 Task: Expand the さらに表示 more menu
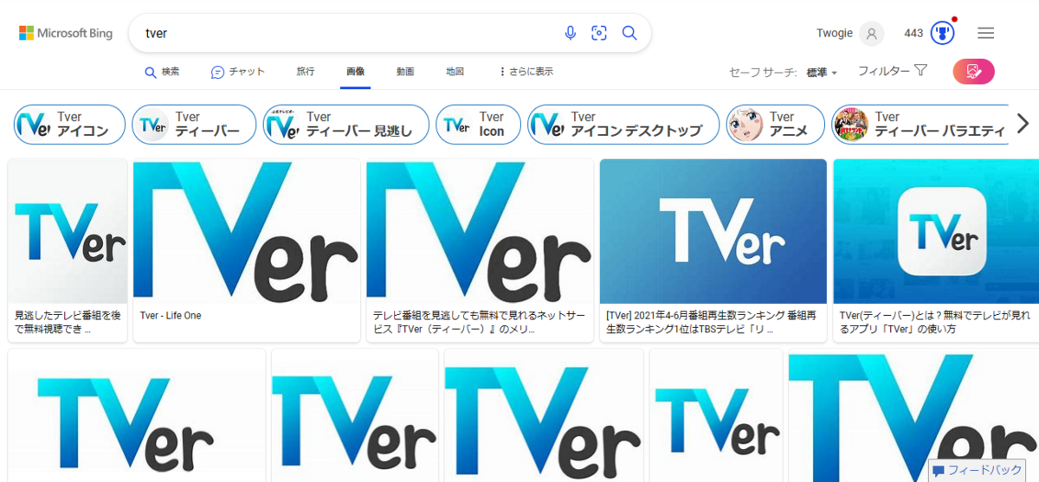526,72
